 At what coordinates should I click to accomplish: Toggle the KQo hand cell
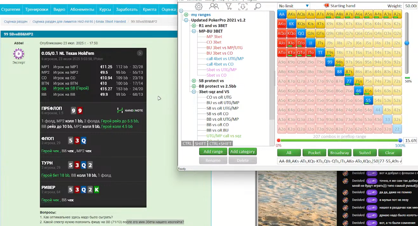291,34
